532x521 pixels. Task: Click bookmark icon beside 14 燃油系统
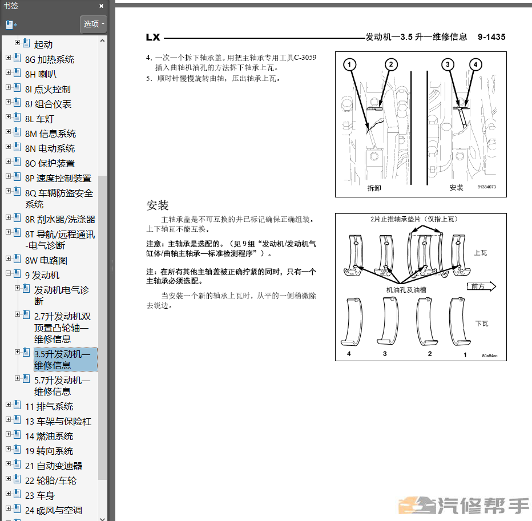pos(17,434)
